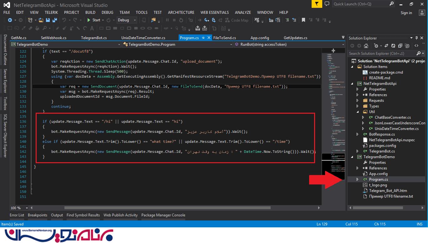Select the Text tool letter A icon

coord(92,28)
